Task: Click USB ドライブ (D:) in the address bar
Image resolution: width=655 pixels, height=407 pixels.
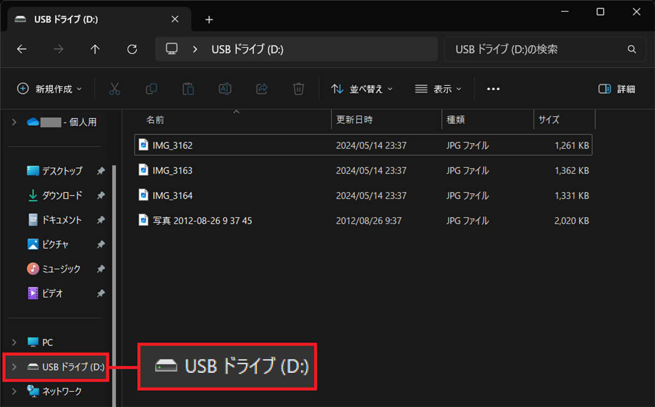Action: 247,50
